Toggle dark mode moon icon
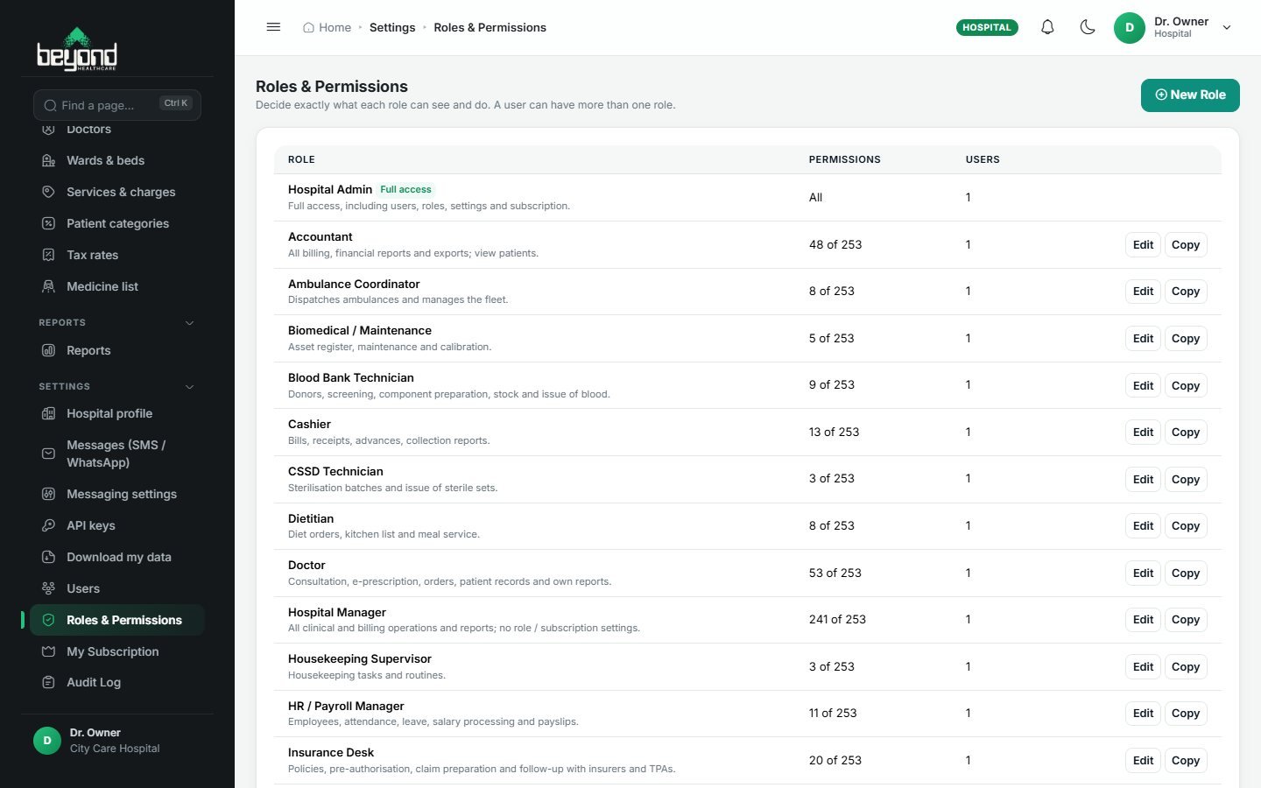The height and width of the screenshot is (788, 1261). click(1088, 27)
